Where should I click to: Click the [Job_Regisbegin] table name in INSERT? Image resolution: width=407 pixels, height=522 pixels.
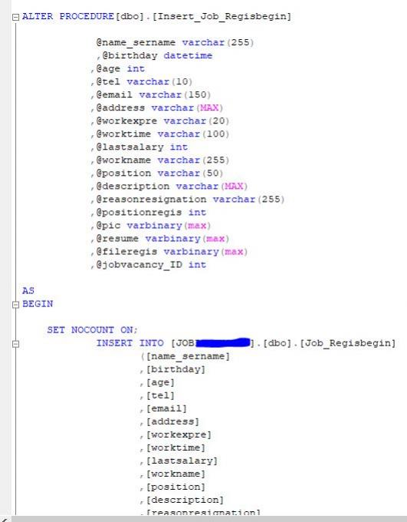348,343
